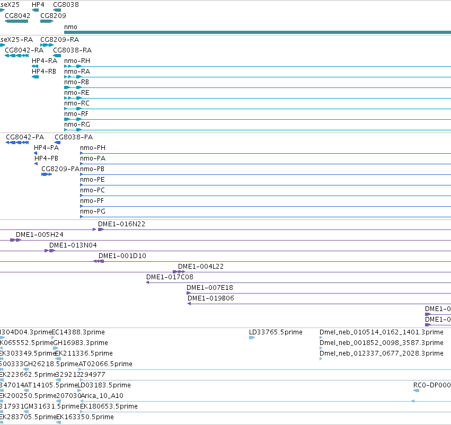Screen dimensions: 451x425
Task: Select transcript nmo-RF label
Action: click(76, 114)
